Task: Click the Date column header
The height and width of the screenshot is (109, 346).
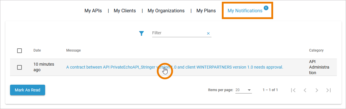Action: point(37,50)
